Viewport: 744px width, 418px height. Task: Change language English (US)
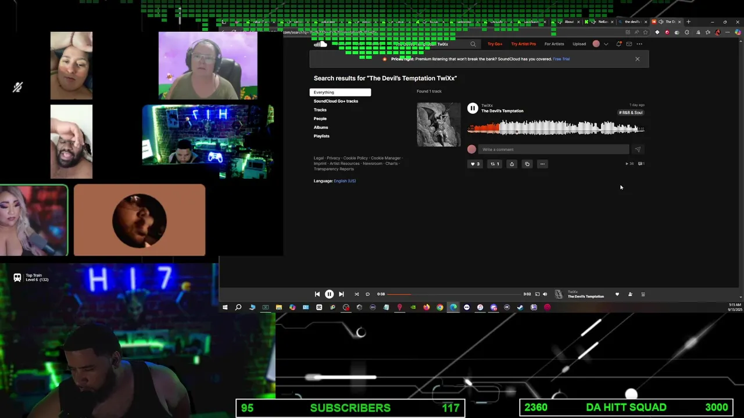[345, 181]
